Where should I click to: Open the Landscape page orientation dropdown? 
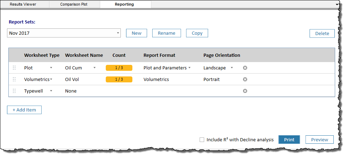click(231, 68)
